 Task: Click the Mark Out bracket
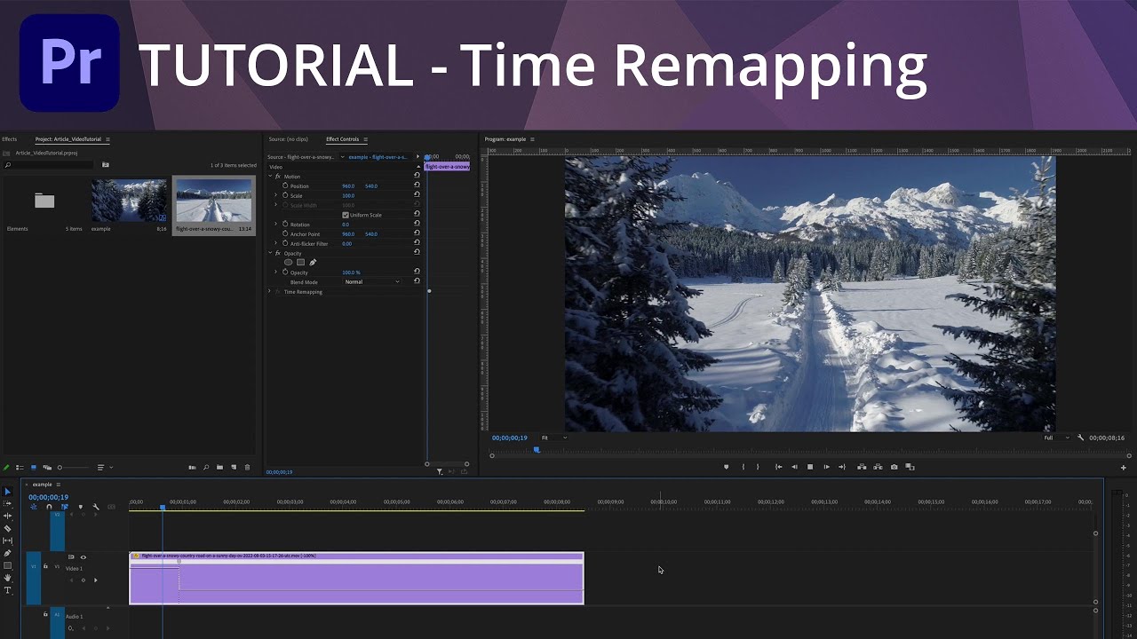click(x=758, y=467)
